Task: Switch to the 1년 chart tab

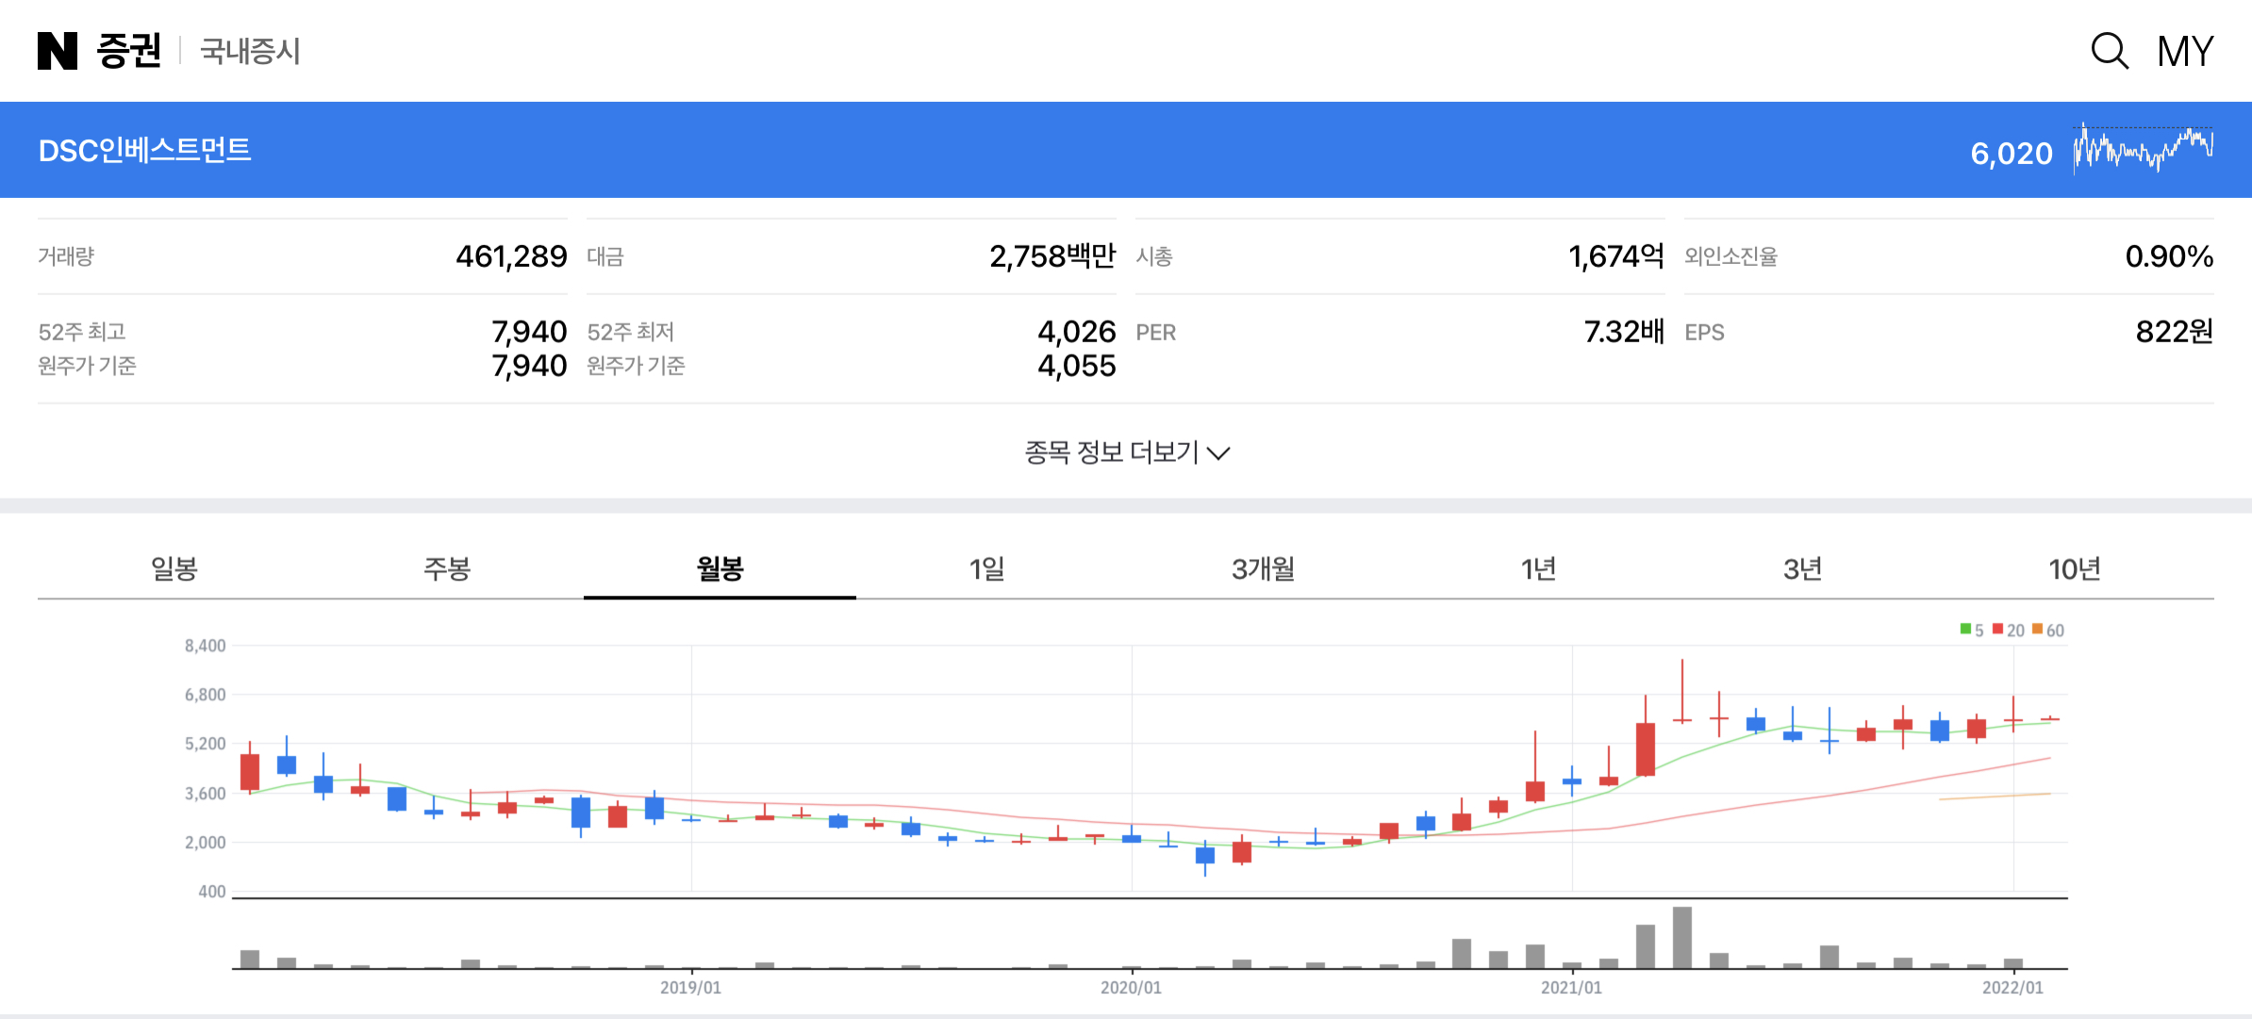Action: click(1538, 568)
